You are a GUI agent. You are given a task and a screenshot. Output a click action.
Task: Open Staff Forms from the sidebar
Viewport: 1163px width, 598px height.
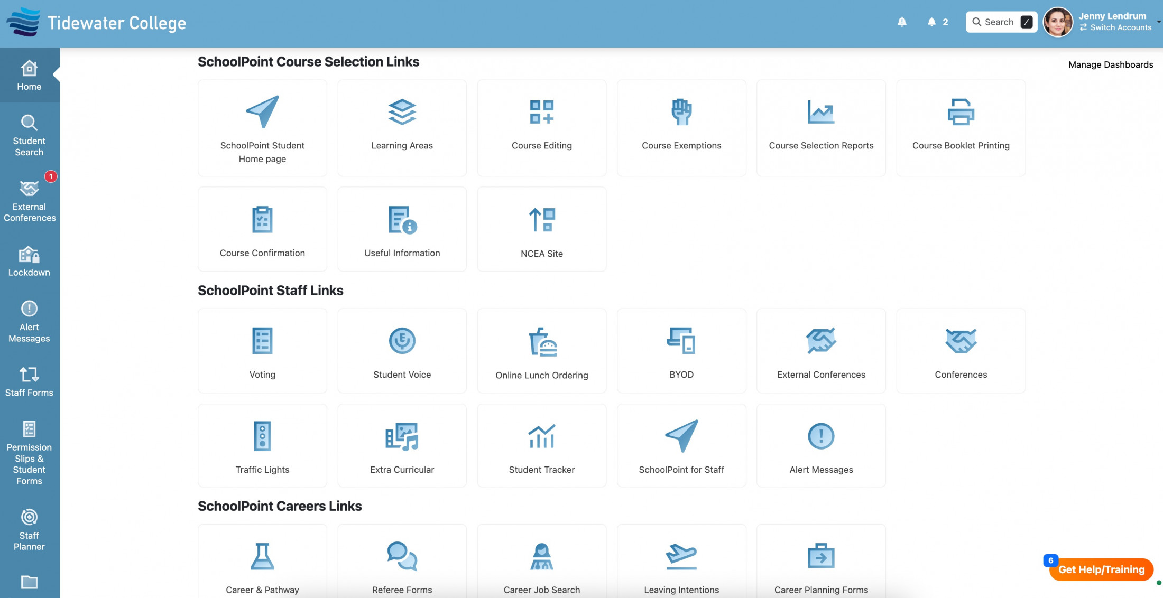point(29,381)
